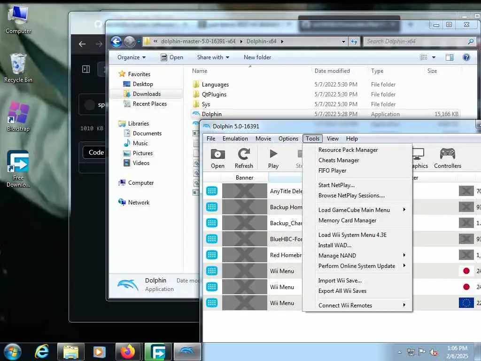
Task: Open the Help menu in Dolphin
Action: (352, 139)
